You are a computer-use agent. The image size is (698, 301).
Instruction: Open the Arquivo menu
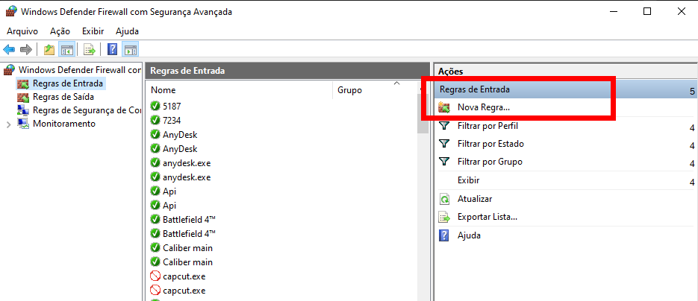click(22, 31)
